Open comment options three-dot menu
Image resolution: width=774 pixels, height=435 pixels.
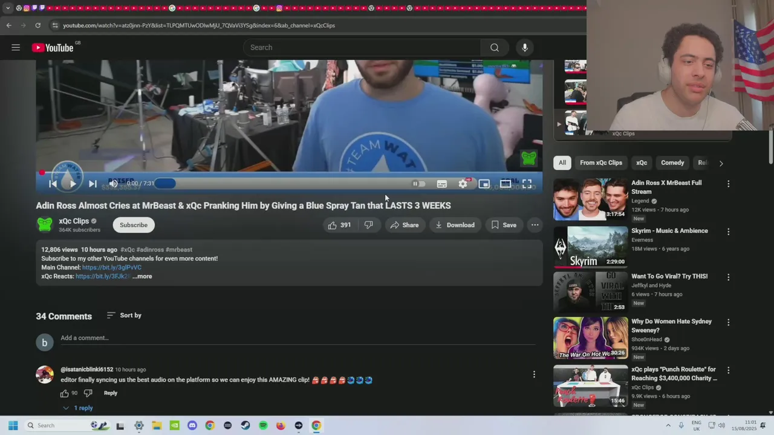(x=534, y=375)
